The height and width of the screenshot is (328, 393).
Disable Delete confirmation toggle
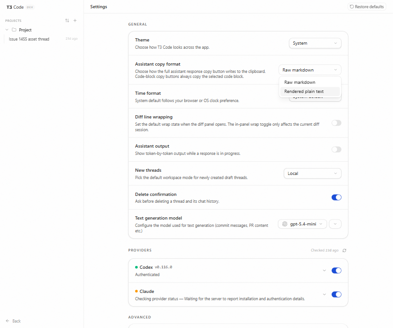(x=336, y=197)
